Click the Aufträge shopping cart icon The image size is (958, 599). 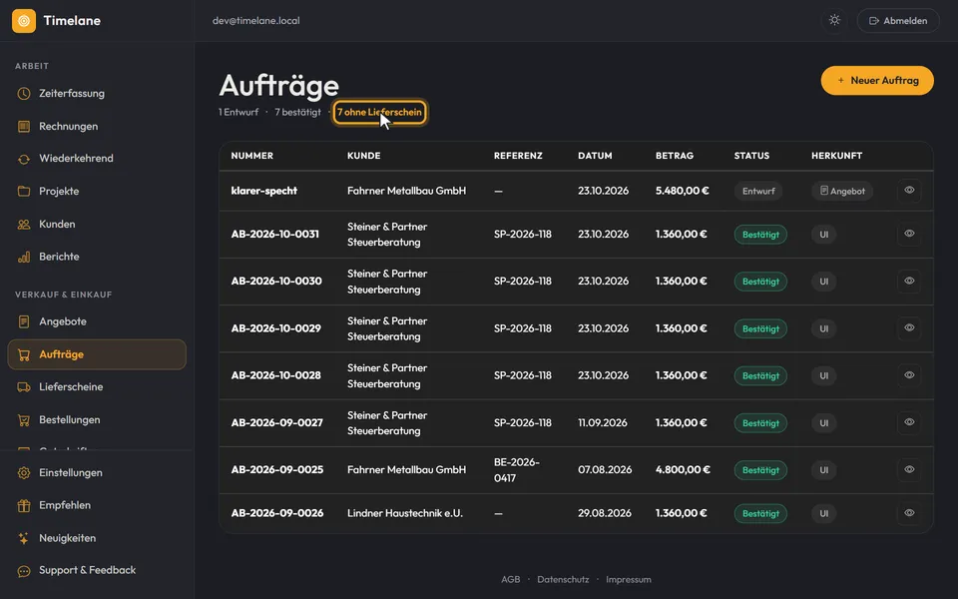pyautogui.click(x=24, y=354)
